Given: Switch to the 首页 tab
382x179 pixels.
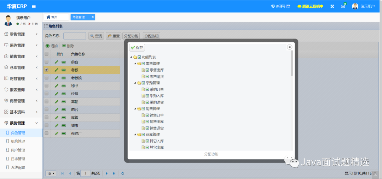Looking at the screenshot, I should coord(56,17).
